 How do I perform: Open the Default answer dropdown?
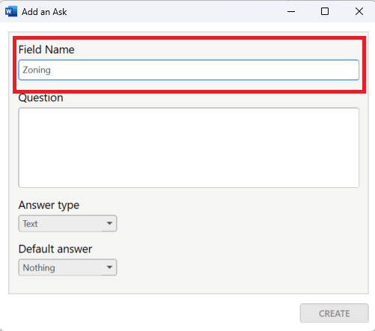tap(67, 267)
